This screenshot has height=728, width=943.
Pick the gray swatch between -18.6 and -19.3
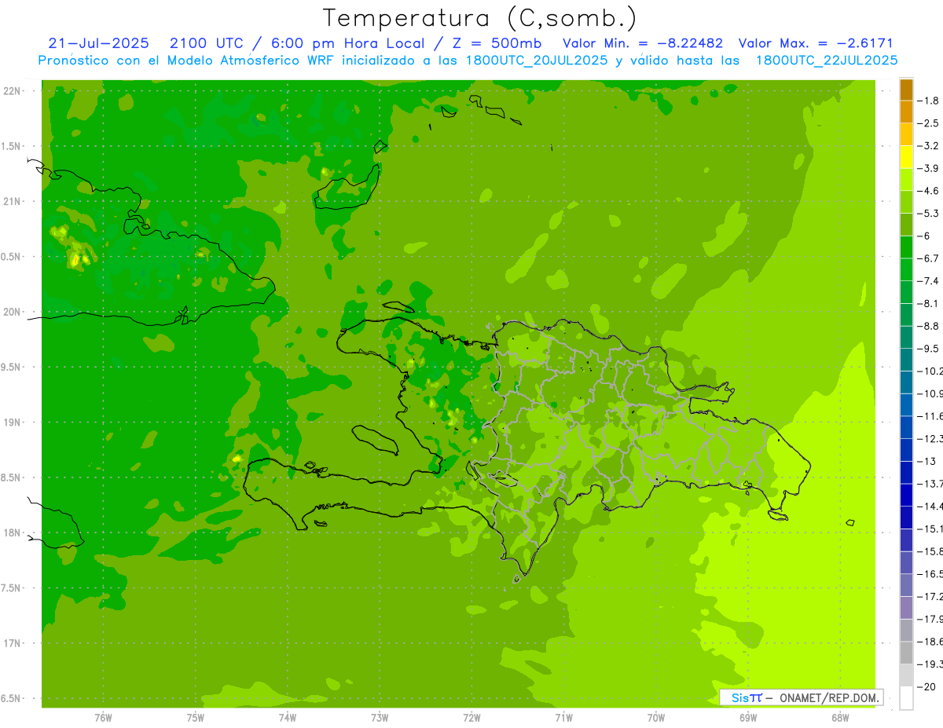906,653
